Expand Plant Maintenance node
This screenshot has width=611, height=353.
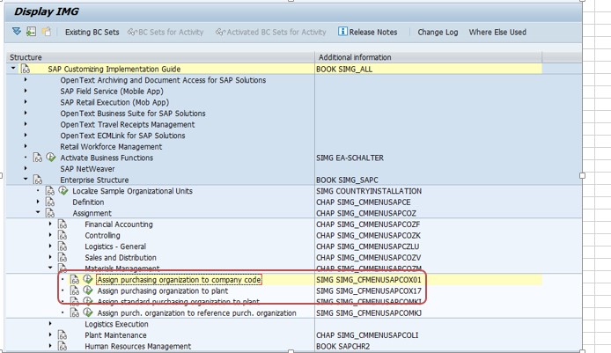click(50, 335)
